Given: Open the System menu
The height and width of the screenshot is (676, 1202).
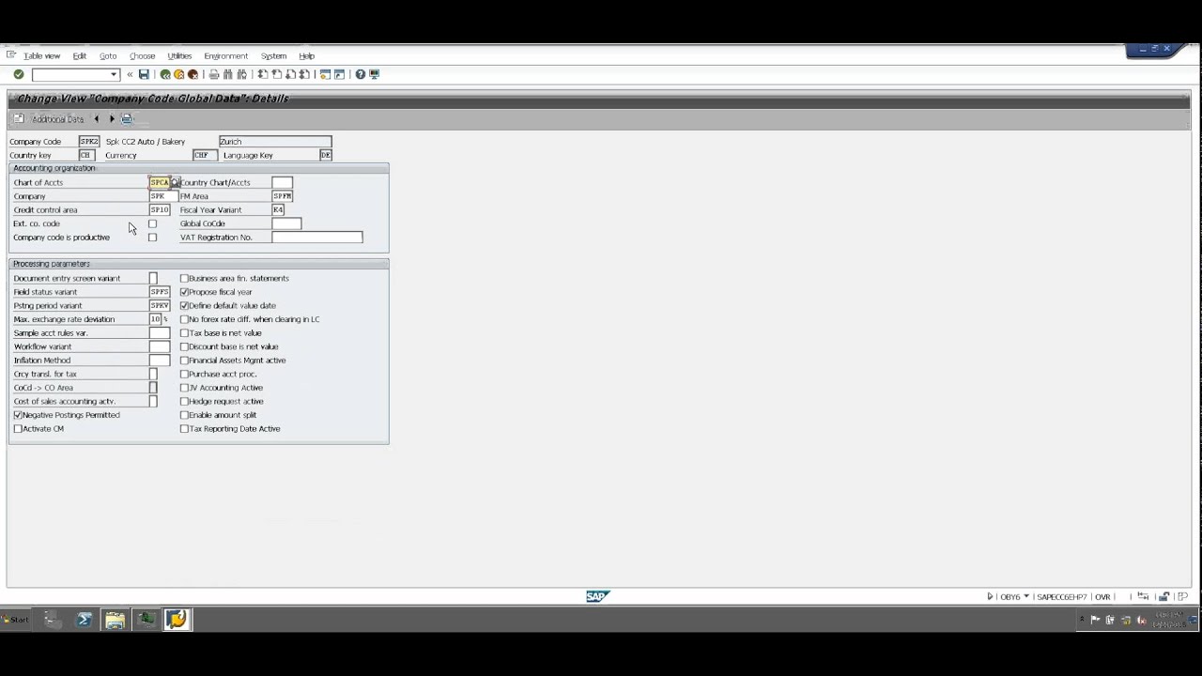Looking at the screenshot, I should (273, 56).
